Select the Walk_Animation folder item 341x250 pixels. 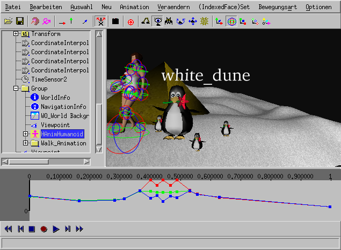[x=63, y=143]
